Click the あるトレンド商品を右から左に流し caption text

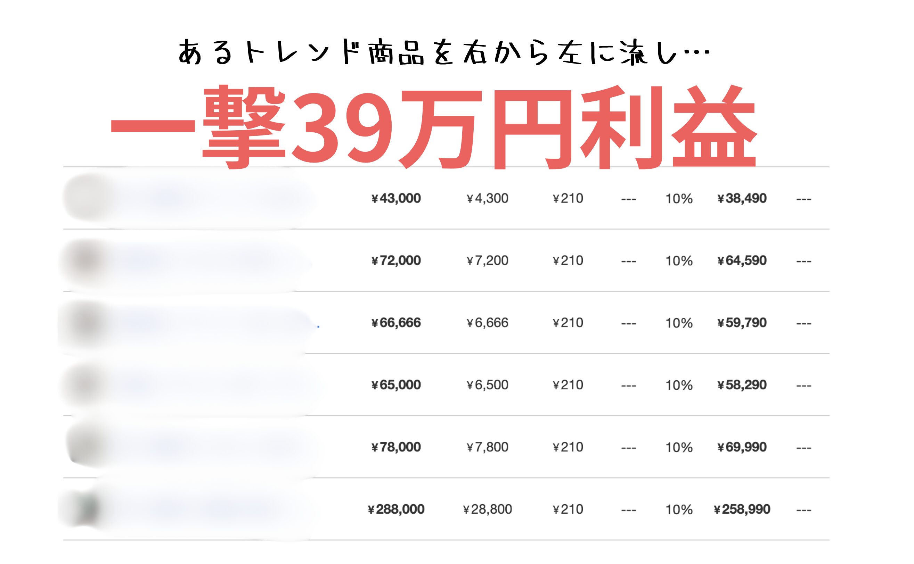click(x=444, y=52)
